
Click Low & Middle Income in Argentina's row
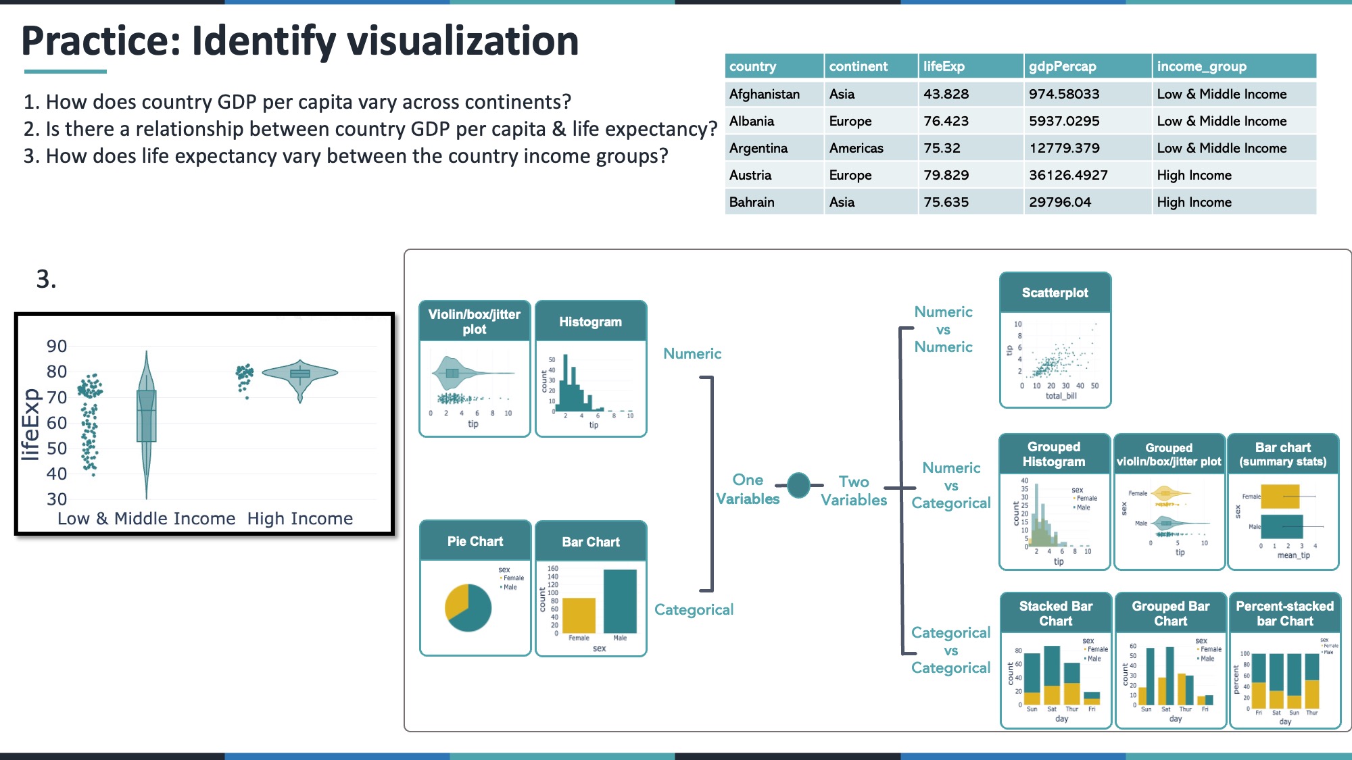tap(1234, 148)
